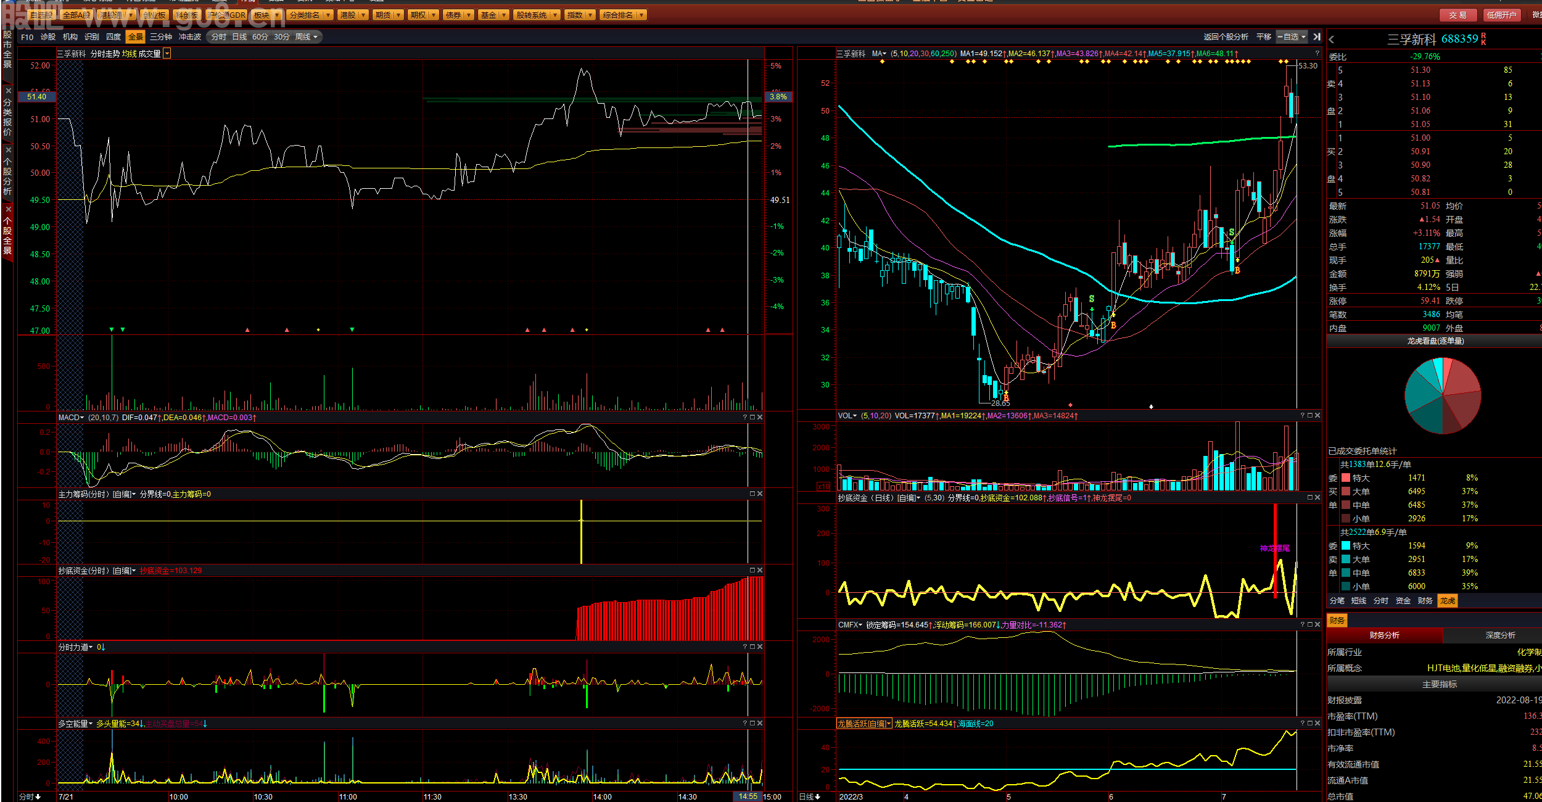This screenshot has width=1542, height=802.
Task: Click the 14:55 time marker on axis
Action: [748, 796]
